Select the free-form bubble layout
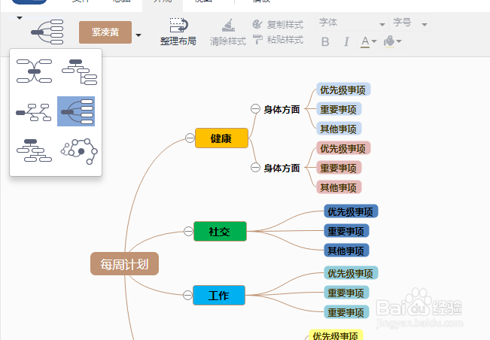 79,151
